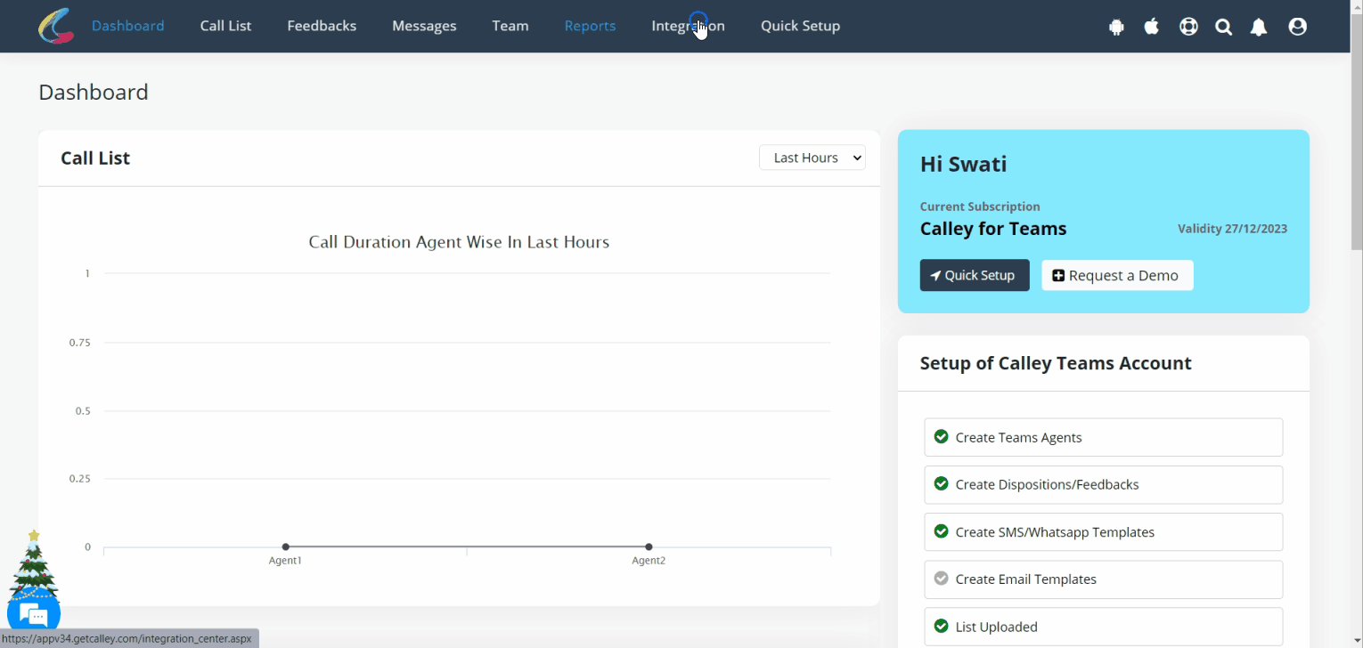Click the Quick Setup button in subscription card
This screenshot has width=1363, height=648.
pos(975,275)
